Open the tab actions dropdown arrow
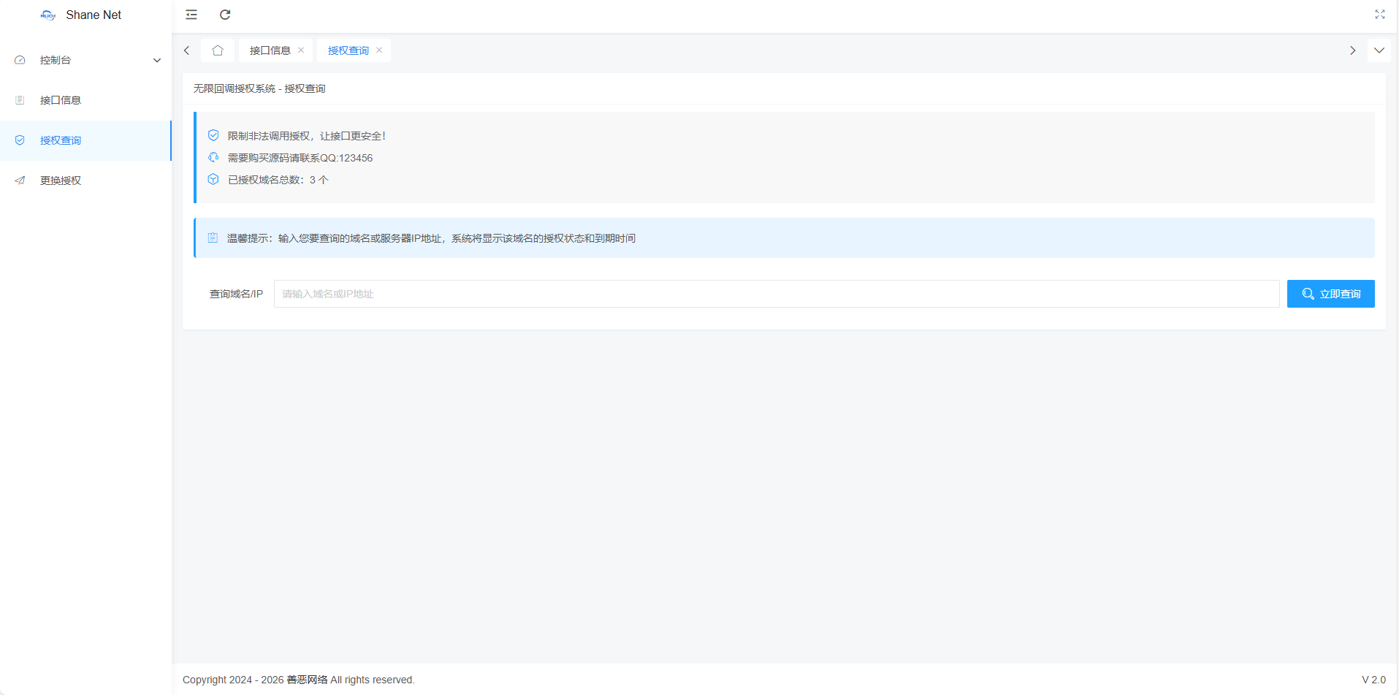 1379,50
